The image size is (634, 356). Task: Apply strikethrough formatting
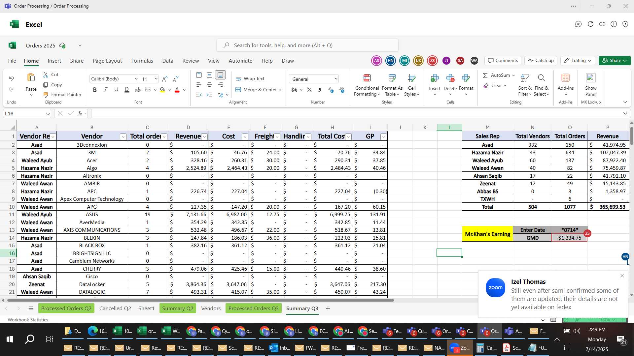pyautogui.click(x=138, y=90)
